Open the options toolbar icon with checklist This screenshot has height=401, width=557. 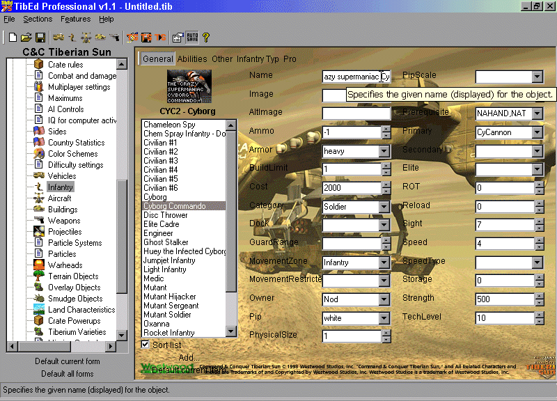[x=178, y=38]
